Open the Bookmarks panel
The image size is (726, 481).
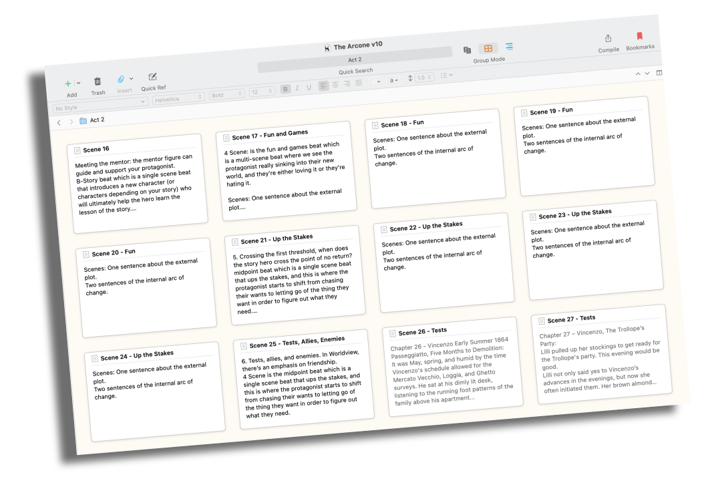(639, 37)
